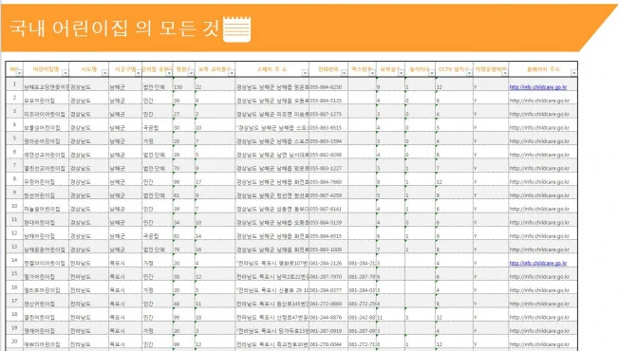The height and width of the screenshot is (351, 619).
Task: Select the staff count cell showing 22
Action: (x=216, y=84)
